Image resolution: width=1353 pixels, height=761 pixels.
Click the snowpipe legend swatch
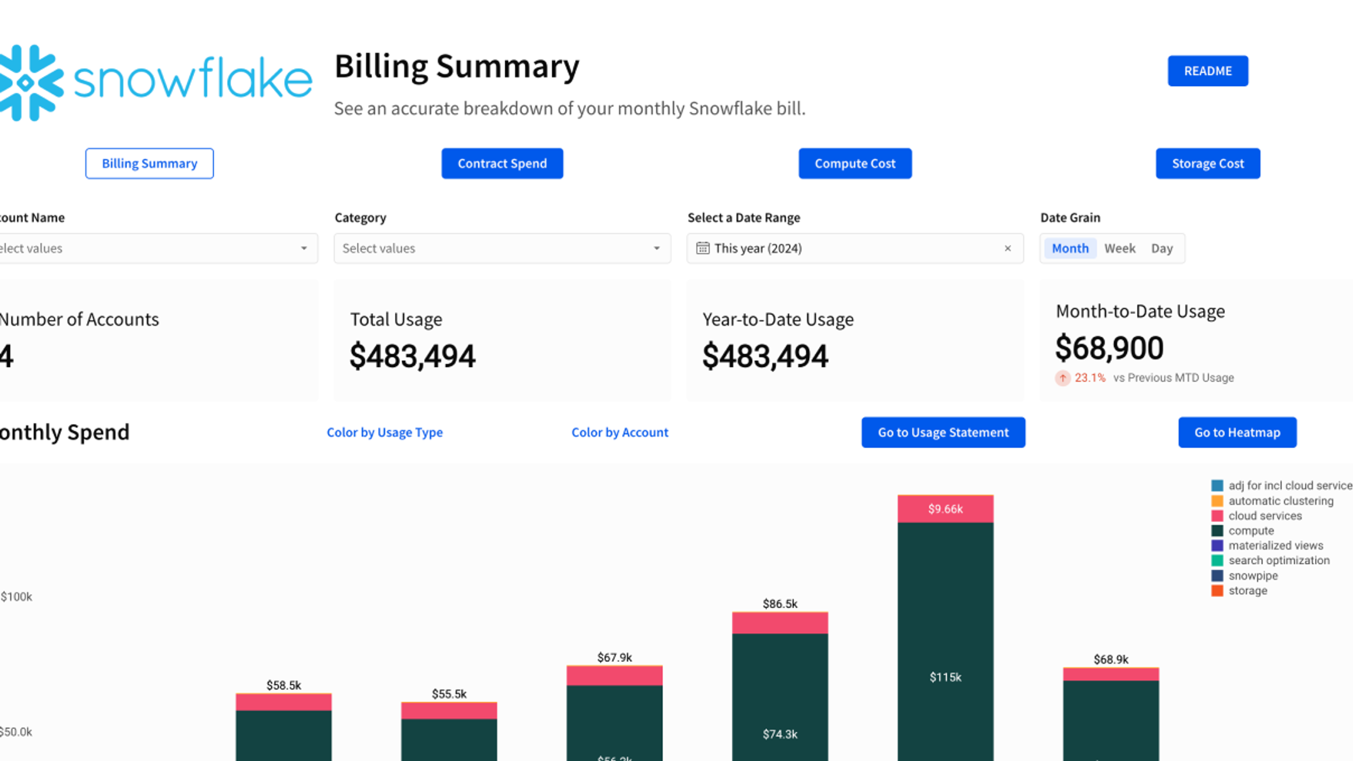coord(1217,576)
